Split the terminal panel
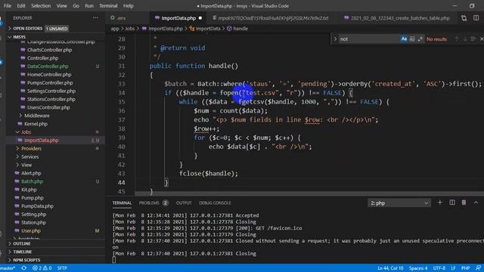 [x=452, y=202]
